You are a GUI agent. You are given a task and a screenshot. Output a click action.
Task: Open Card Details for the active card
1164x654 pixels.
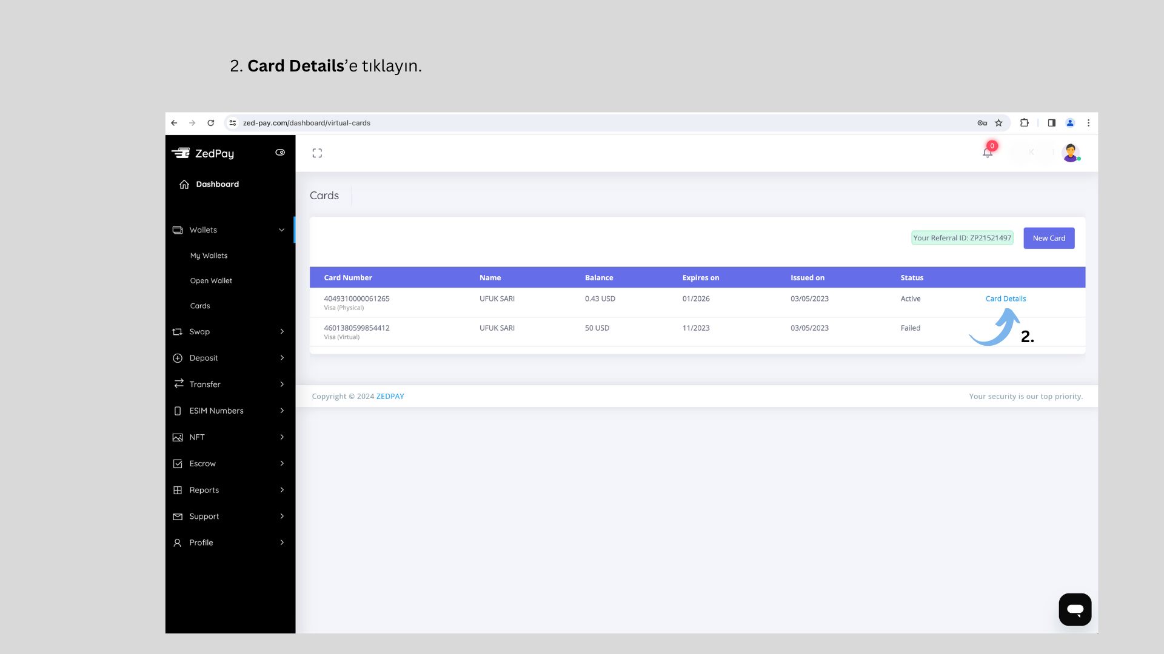(1006, 299)
